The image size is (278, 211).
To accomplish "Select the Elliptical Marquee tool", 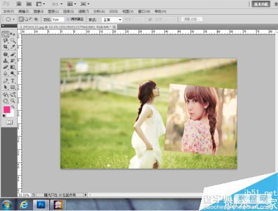I will pyautogui.click(x=6, y=34).
